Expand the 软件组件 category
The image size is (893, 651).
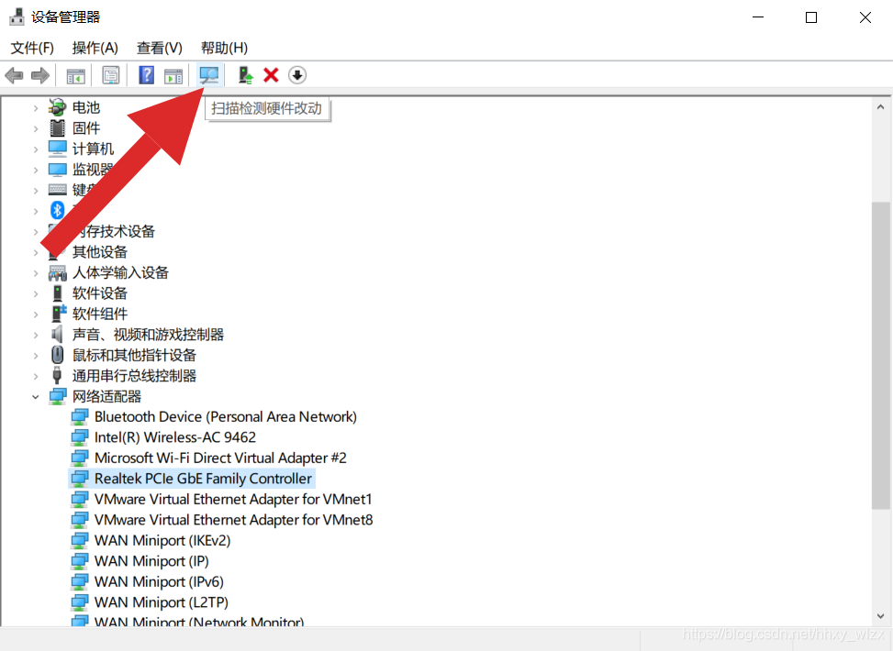point(35,314)
